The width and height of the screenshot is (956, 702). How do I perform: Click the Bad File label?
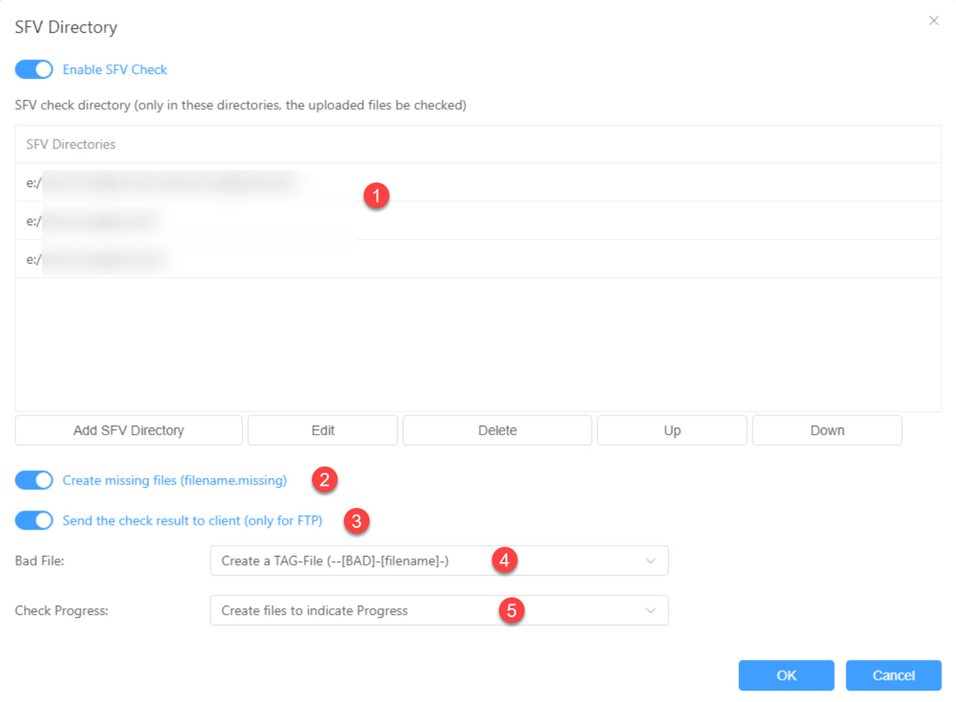(40, 560)
